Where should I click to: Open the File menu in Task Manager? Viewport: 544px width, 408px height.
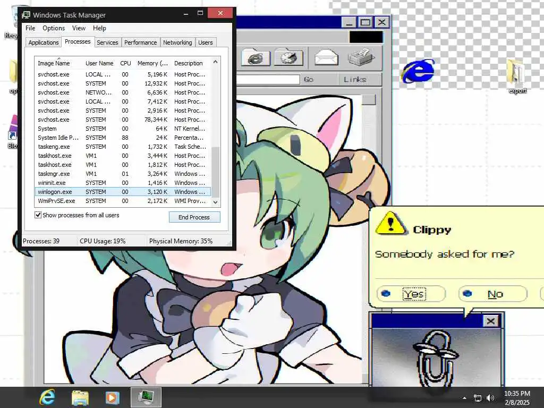coord(30,28)
